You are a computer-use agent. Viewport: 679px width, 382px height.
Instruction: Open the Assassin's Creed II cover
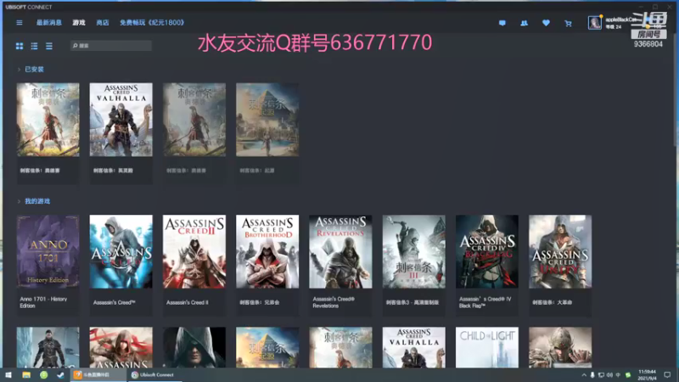[x=194, y=251]
